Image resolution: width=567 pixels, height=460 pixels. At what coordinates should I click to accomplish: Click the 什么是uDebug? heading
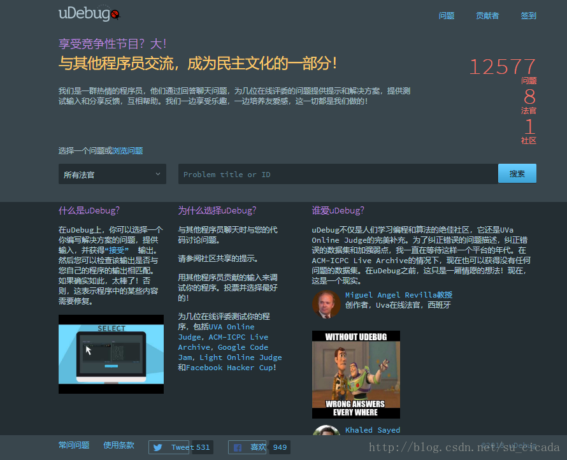(x=89, y=210)
